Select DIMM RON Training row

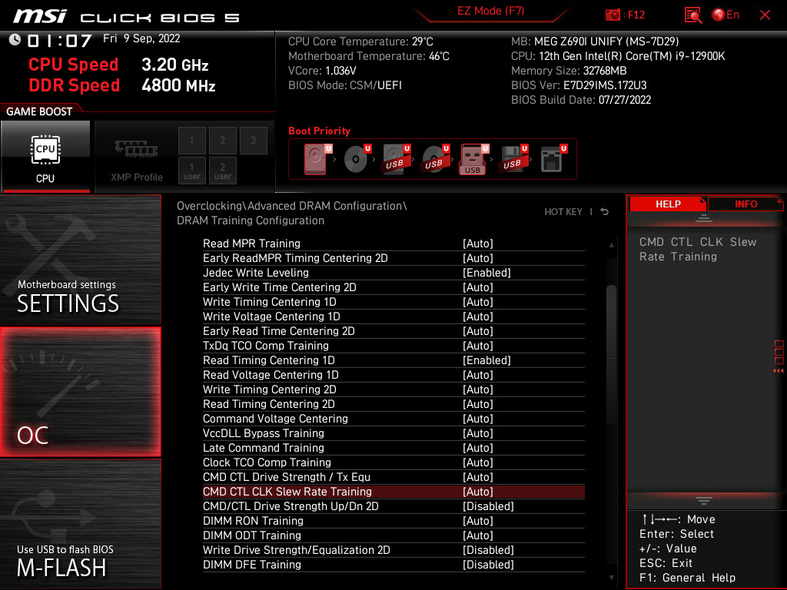pos(393,521)
